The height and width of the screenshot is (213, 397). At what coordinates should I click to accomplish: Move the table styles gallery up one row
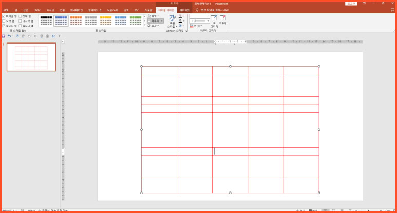coord(145,17)
